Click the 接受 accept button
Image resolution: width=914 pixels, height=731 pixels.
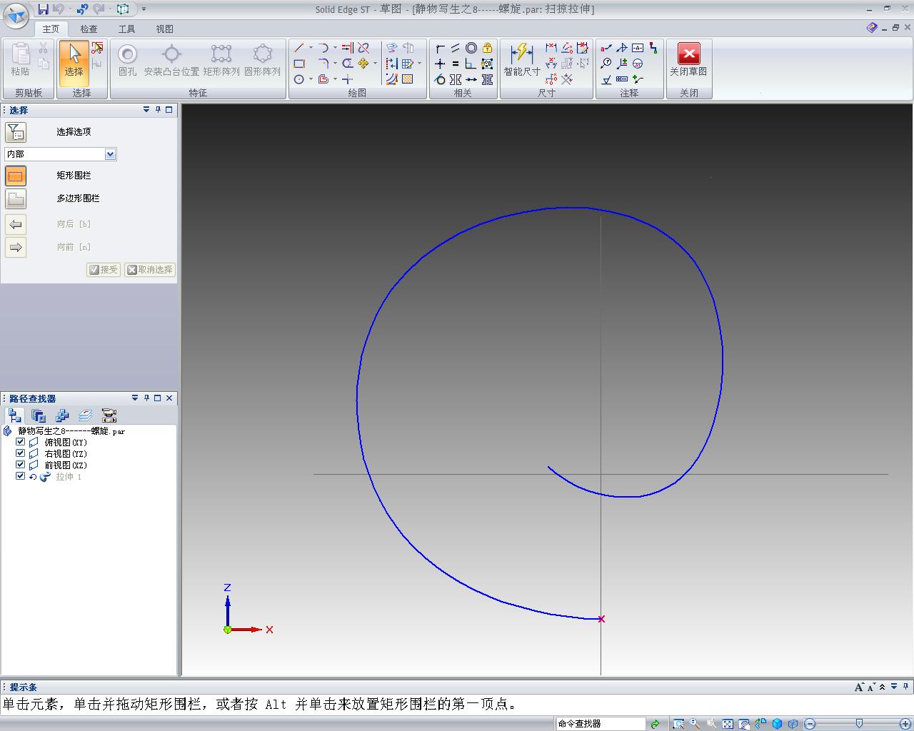pos(104,270)
